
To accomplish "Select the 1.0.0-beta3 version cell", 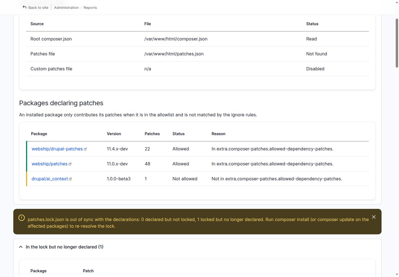I will (119, 179).
